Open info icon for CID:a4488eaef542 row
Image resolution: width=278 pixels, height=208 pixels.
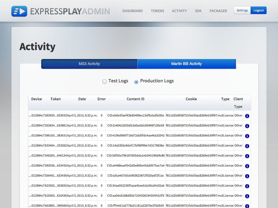coord(247,166)
